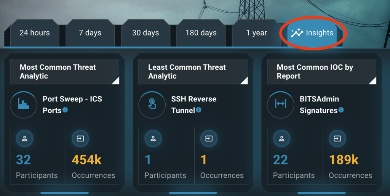
Task: Click Occurrences label under 454k
Action: [94, 175]
